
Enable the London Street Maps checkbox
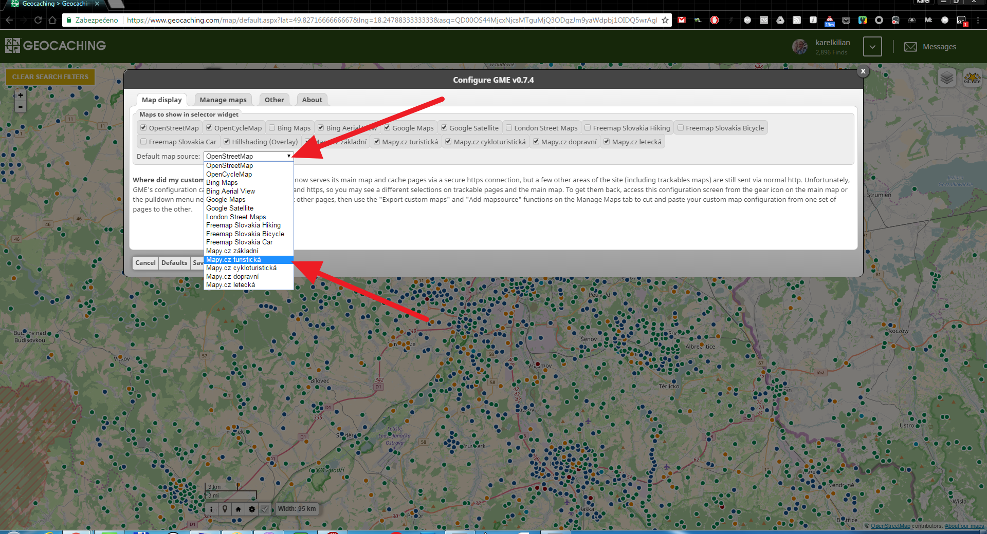[509, 128]
